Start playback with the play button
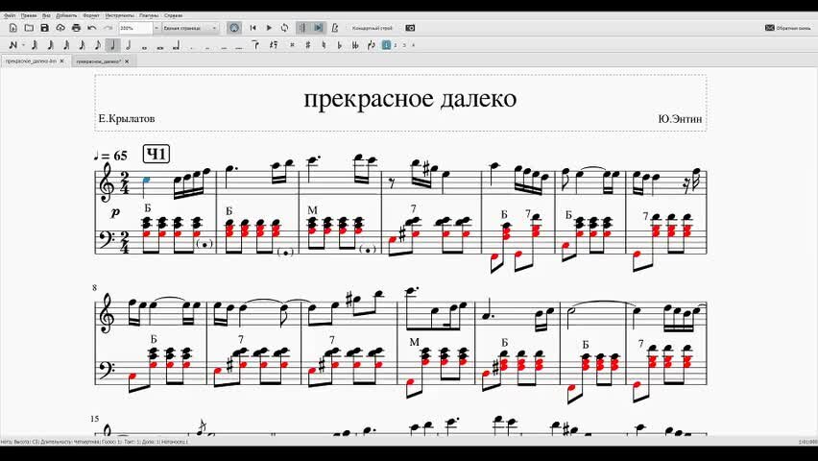This screenshot has width=818, height=461. coord(269,28)
